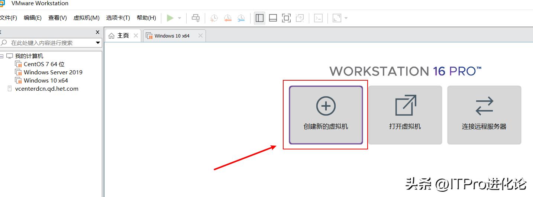
Task: Click the computer icon beside 我的计算机
Action: [x=10, y=56]
